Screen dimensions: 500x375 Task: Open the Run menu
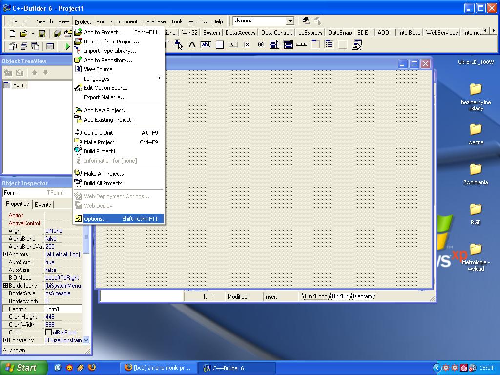(x=101, y=21)
